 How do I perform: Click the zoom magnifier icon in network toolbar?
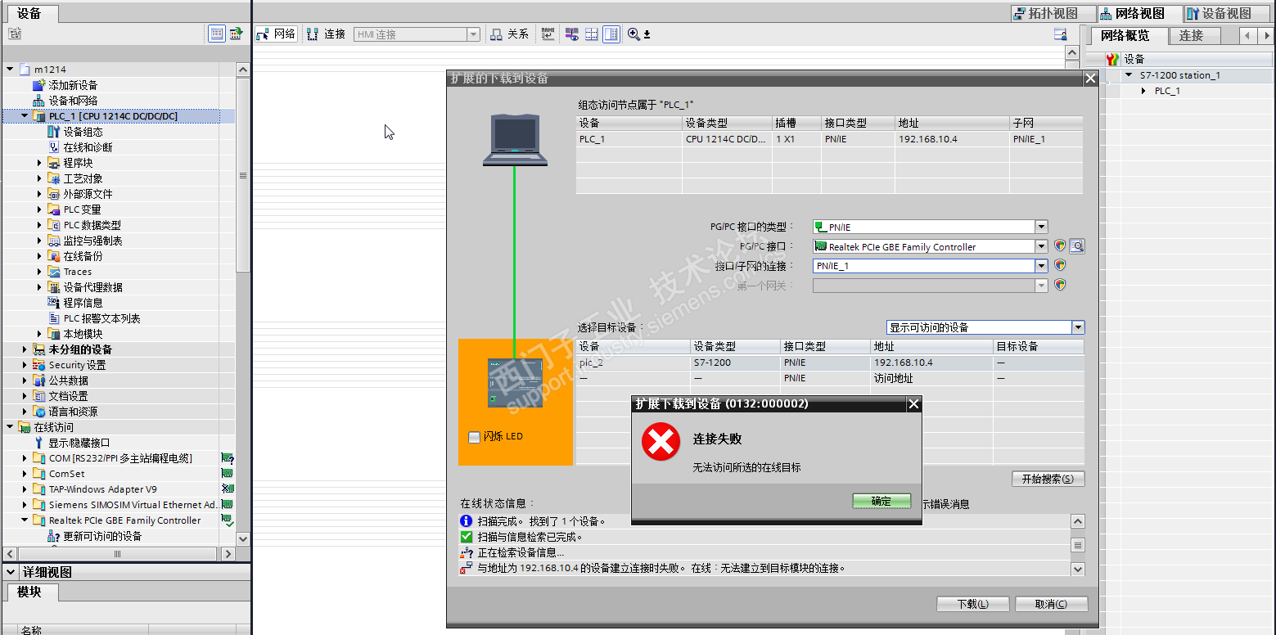pos(633,34)
